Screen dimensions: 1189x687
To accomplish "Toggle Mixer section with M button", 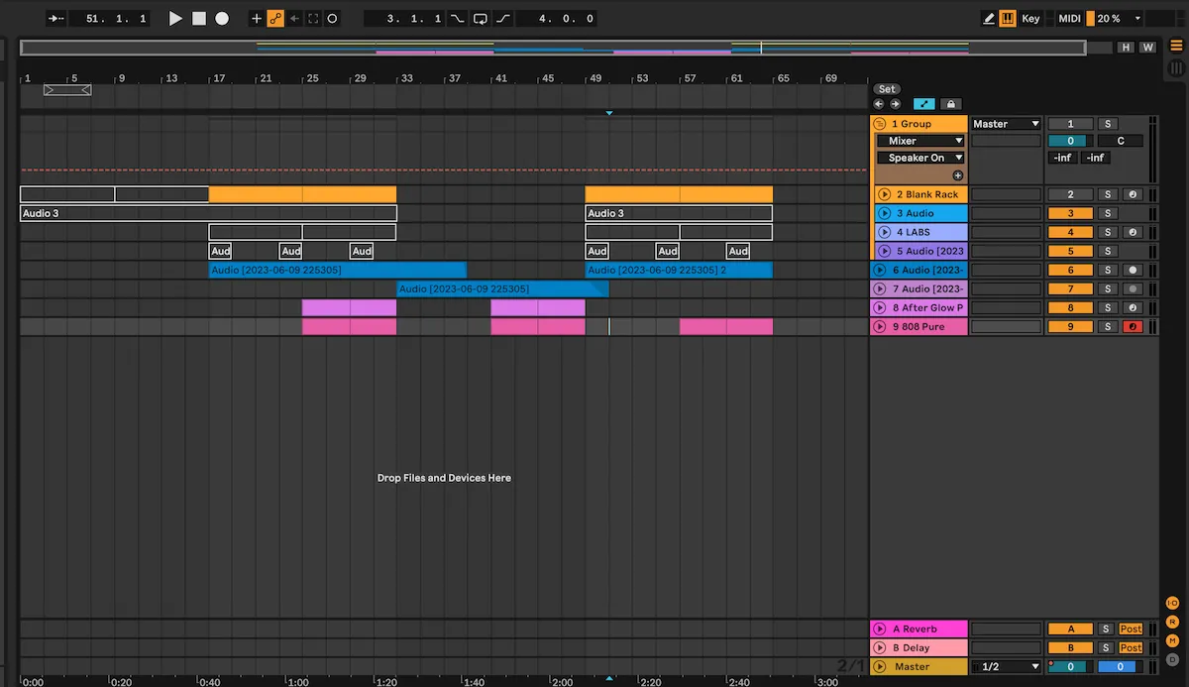I will [1172, 640].
